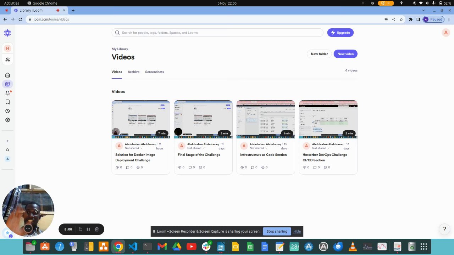The height and width of the screenshot is (255, 454).
Task: Expand 'Not shared' dropdown on Infrastructure as Code video
Action: tap(258, 148)
